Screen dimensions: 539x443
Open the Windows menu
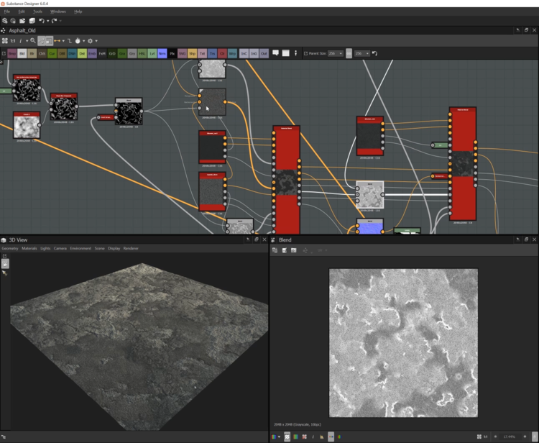(57, 12)
